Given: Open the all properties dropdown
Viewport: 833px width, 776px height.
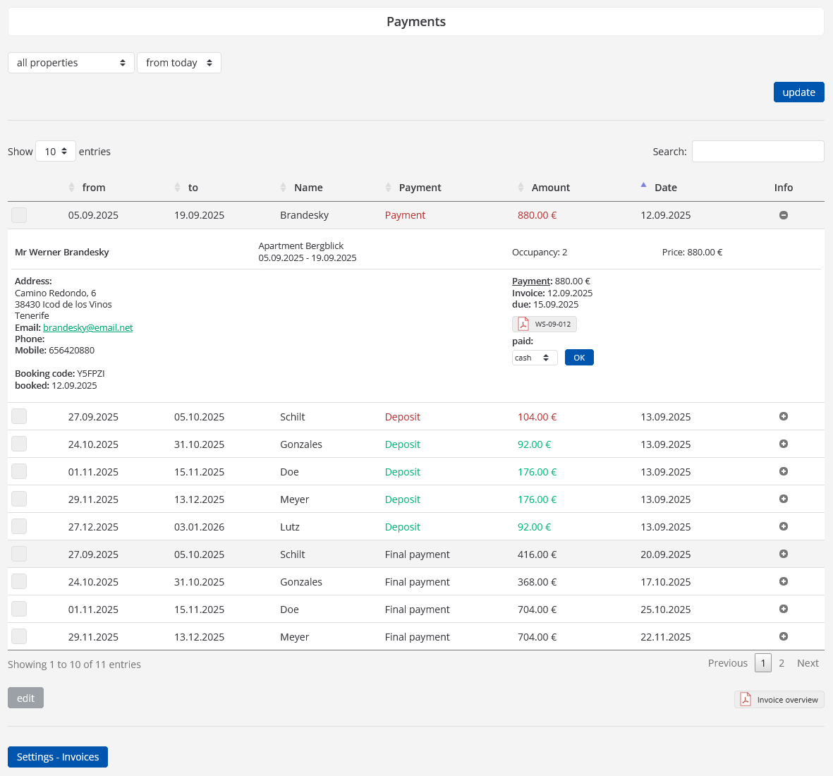Looking at the screenshot, I should tap(71, 63).
